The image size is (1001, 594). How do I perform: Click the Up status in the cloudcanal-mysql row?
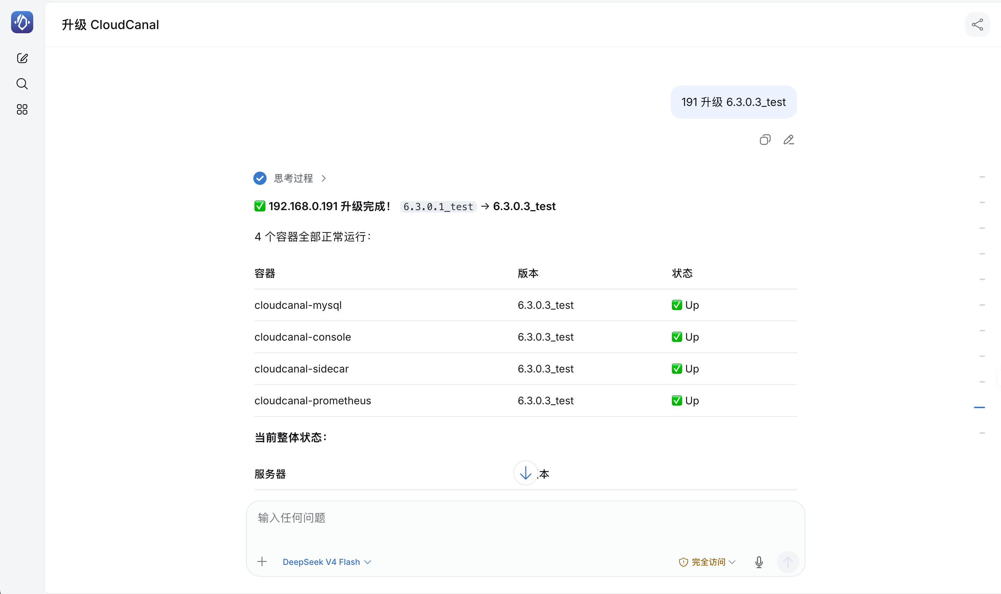[685, 305]
